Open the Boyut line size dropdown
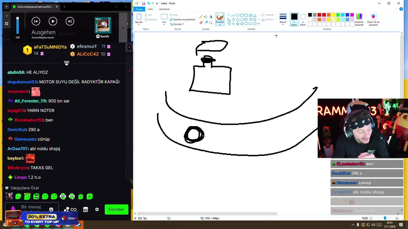The image size is (408, 229). tap(283, 19)
